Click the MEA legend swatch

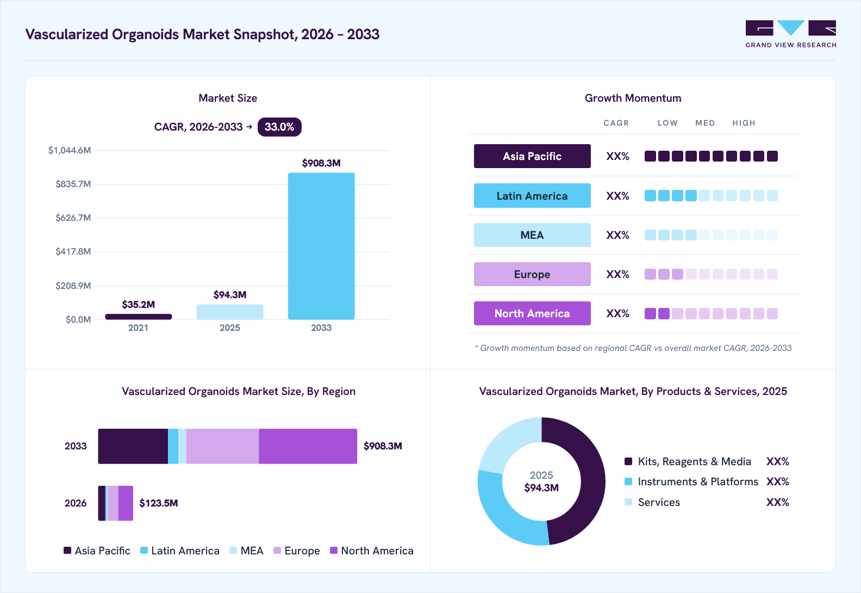(233, 551)
